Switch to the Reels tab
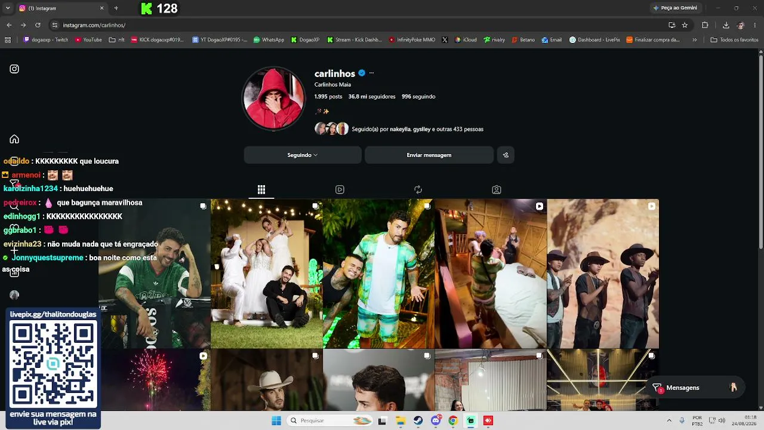 pos(340,189)
